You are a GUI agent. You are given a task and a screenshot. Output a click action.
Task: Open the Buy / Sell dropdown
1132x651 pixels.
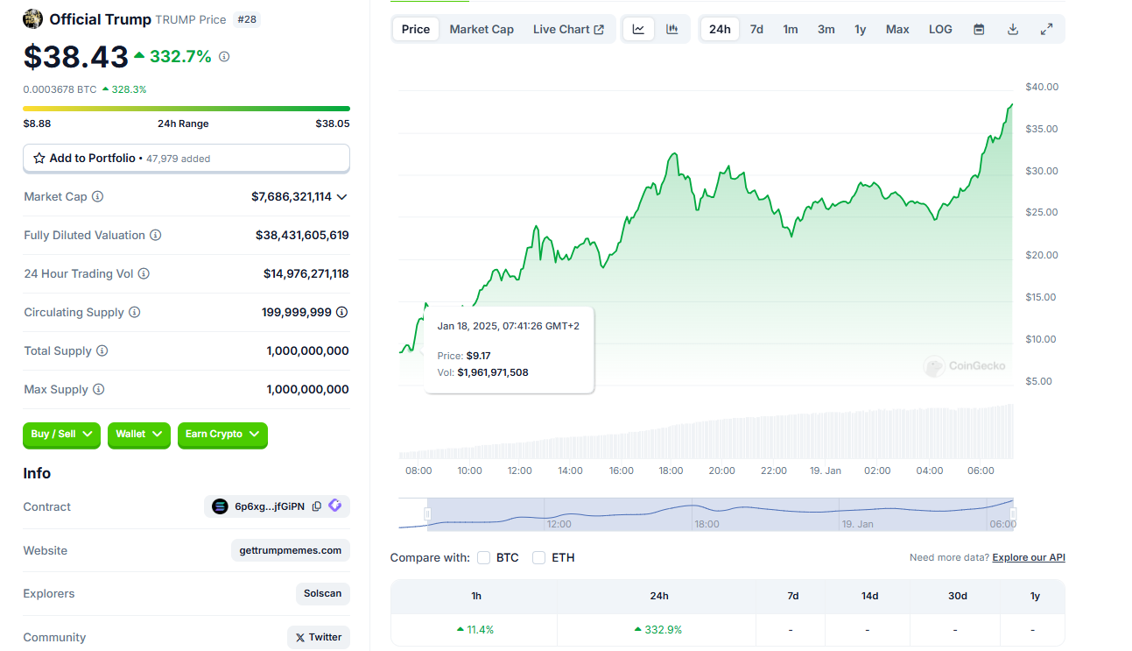pyautogui.click(x=62, y=435)
